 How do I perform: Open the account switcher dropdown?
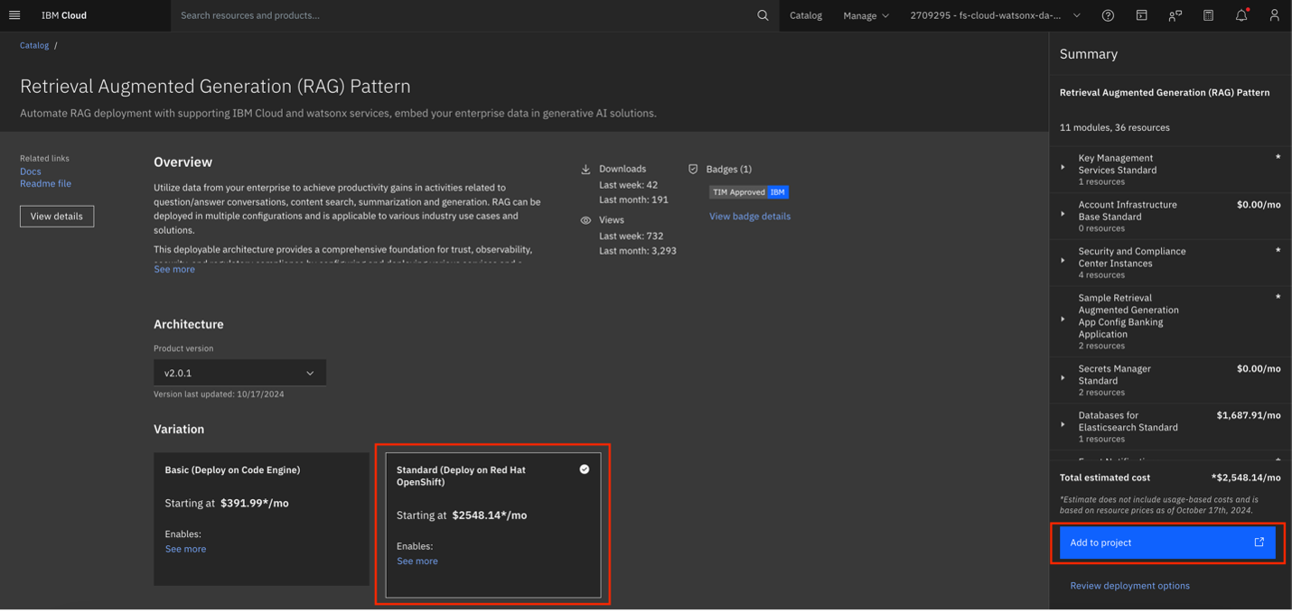coord(995,15)
